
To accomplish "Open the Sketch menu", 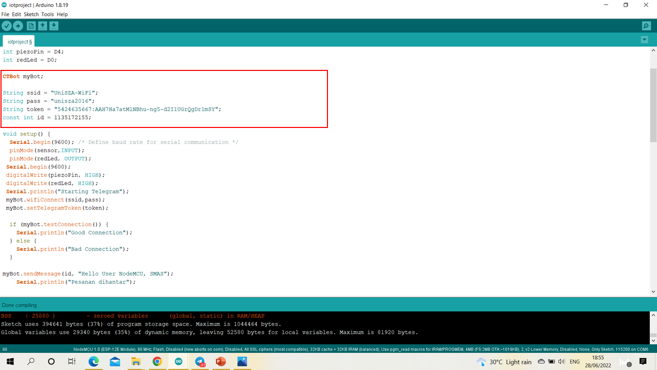I will pos(31,14).
